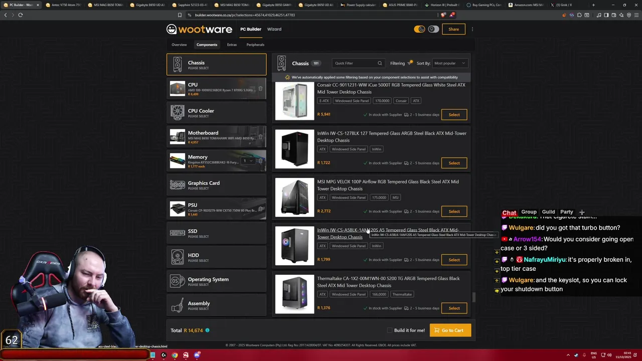Open the MSI MPG VELOX case thumbnail
This screenshot has height=361, width=642.
click(x=294, y=198)
